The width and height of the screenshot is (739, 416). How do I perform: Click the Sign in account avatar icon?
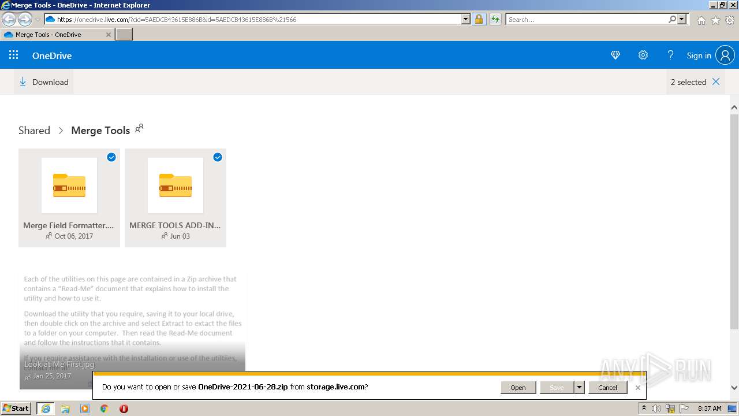725,55
